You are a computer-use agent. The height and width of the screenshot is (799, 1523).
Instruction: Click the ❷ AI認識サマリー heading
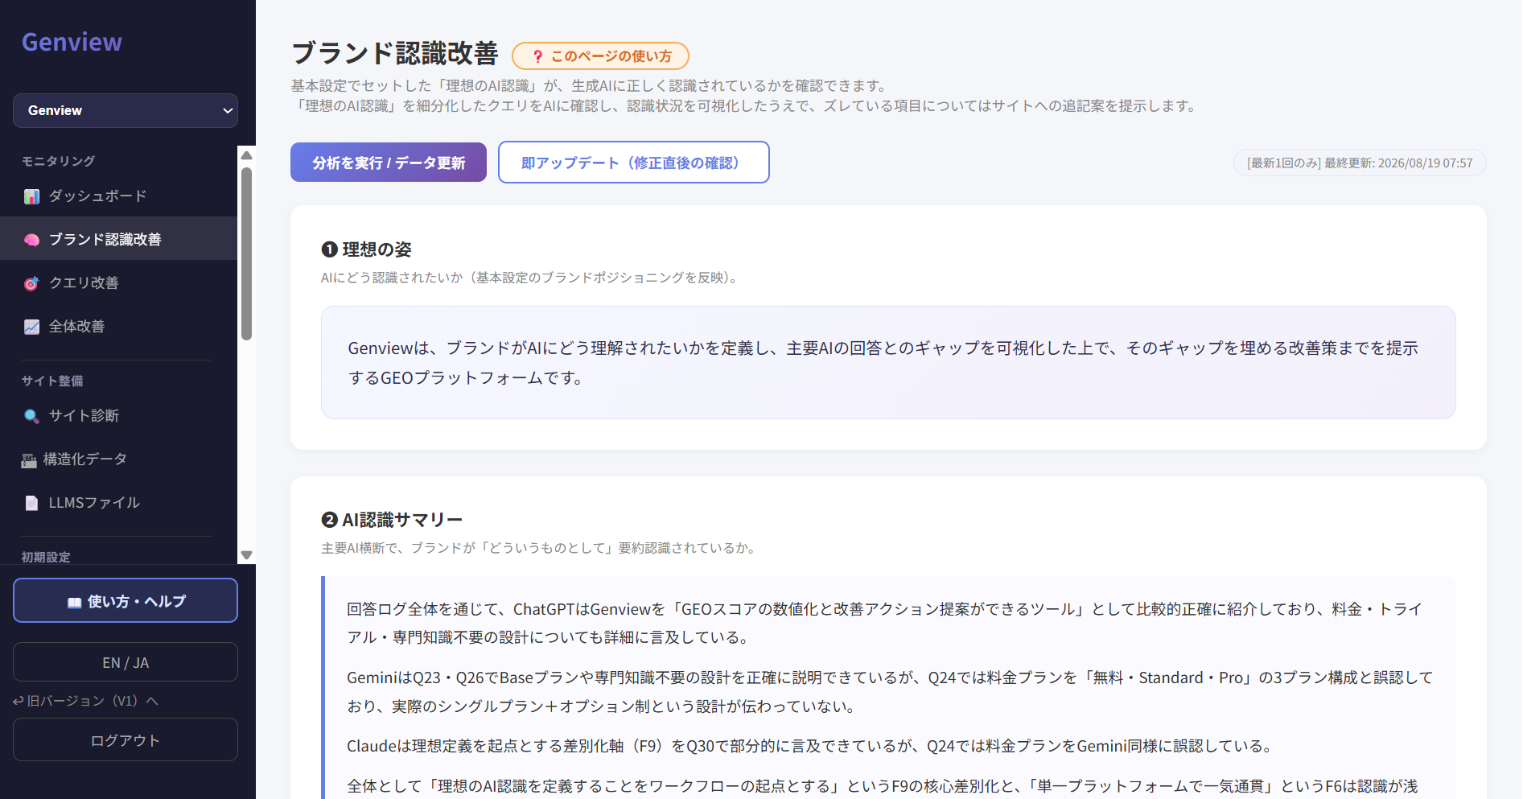(392, 520)
